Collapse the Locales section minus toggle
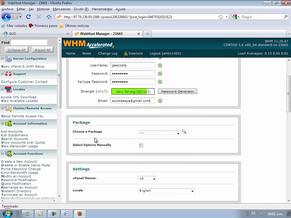The height and width of the screenshot is (218, 291). click(x=2, y=89)
